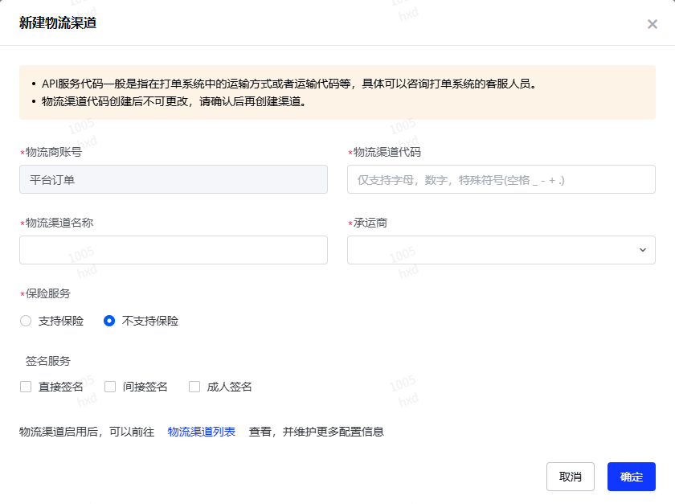Expand the 承运商 dropdown arrow
Viewport: 675px width, 504px height.
(x=642, y=250)
